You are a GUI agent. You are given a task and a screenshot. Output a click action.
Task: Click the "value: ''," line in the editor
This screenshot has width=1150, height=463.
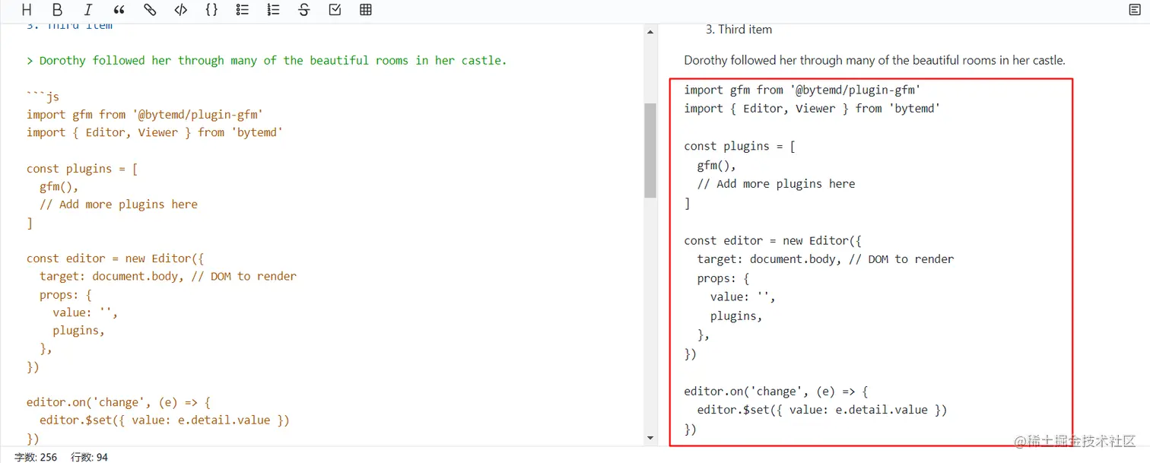pos(85,312)
